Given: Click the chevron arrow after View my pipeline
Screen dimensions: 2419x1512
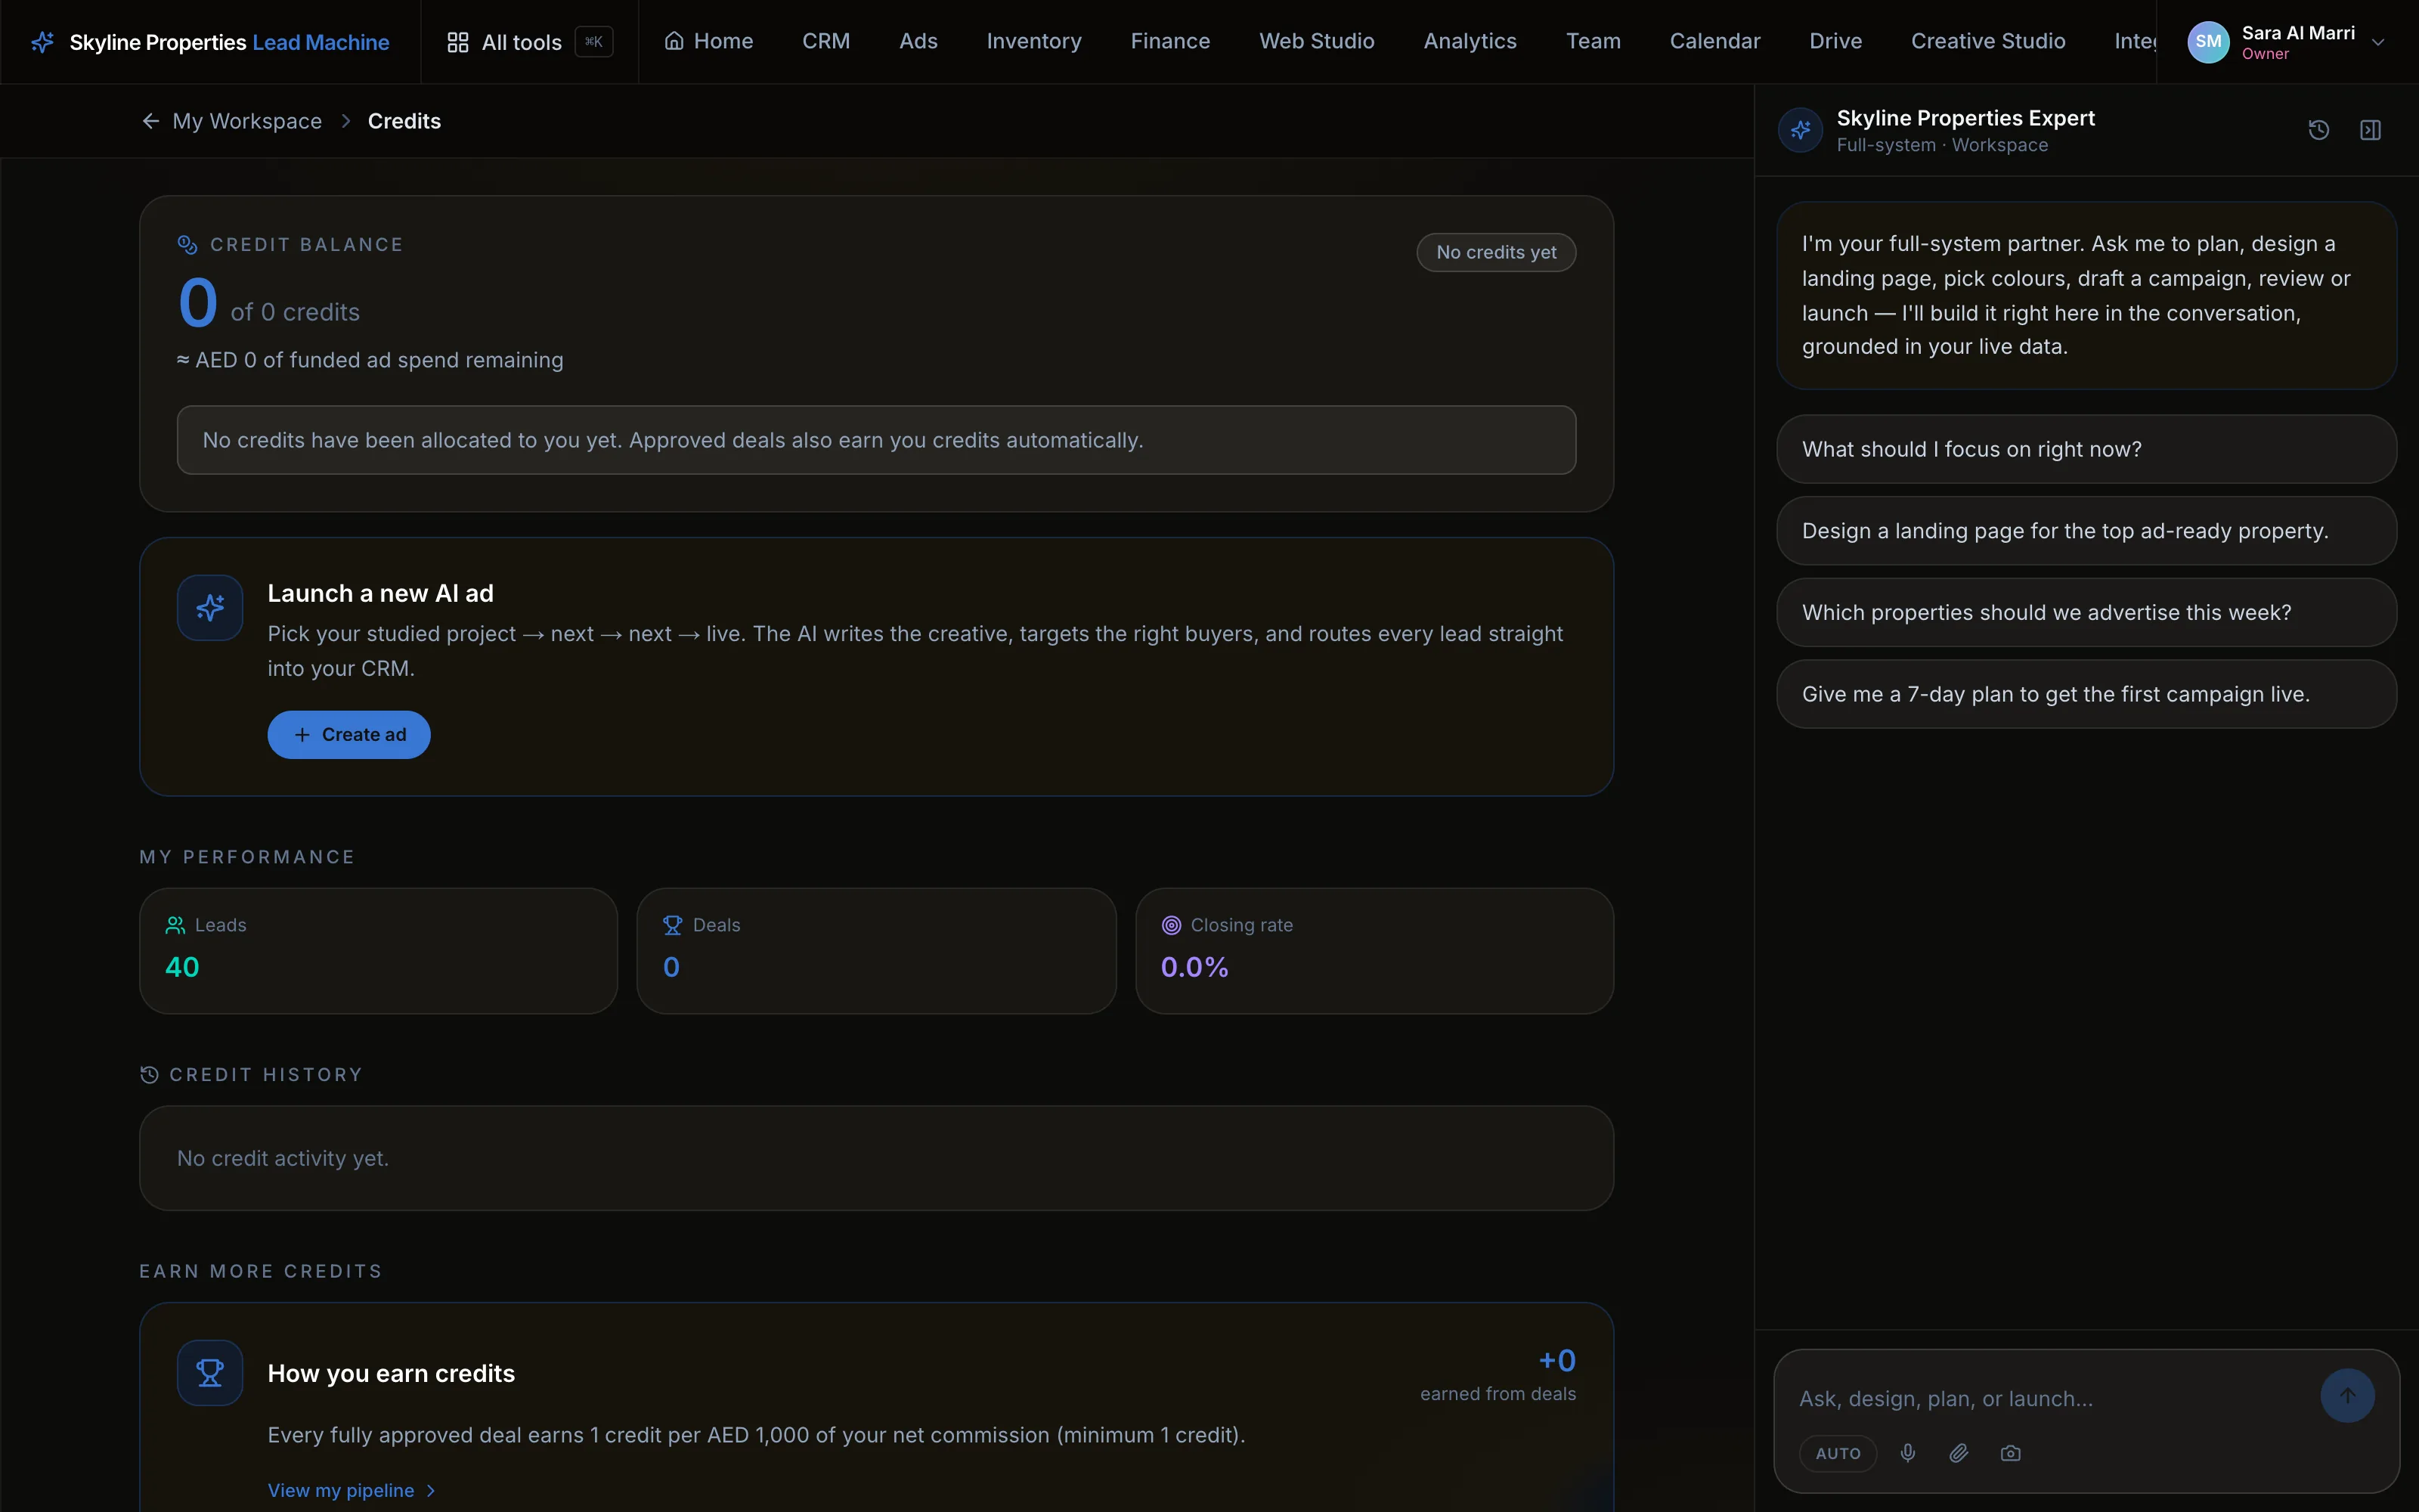Looking at the screenshot, I should 431,1490.
